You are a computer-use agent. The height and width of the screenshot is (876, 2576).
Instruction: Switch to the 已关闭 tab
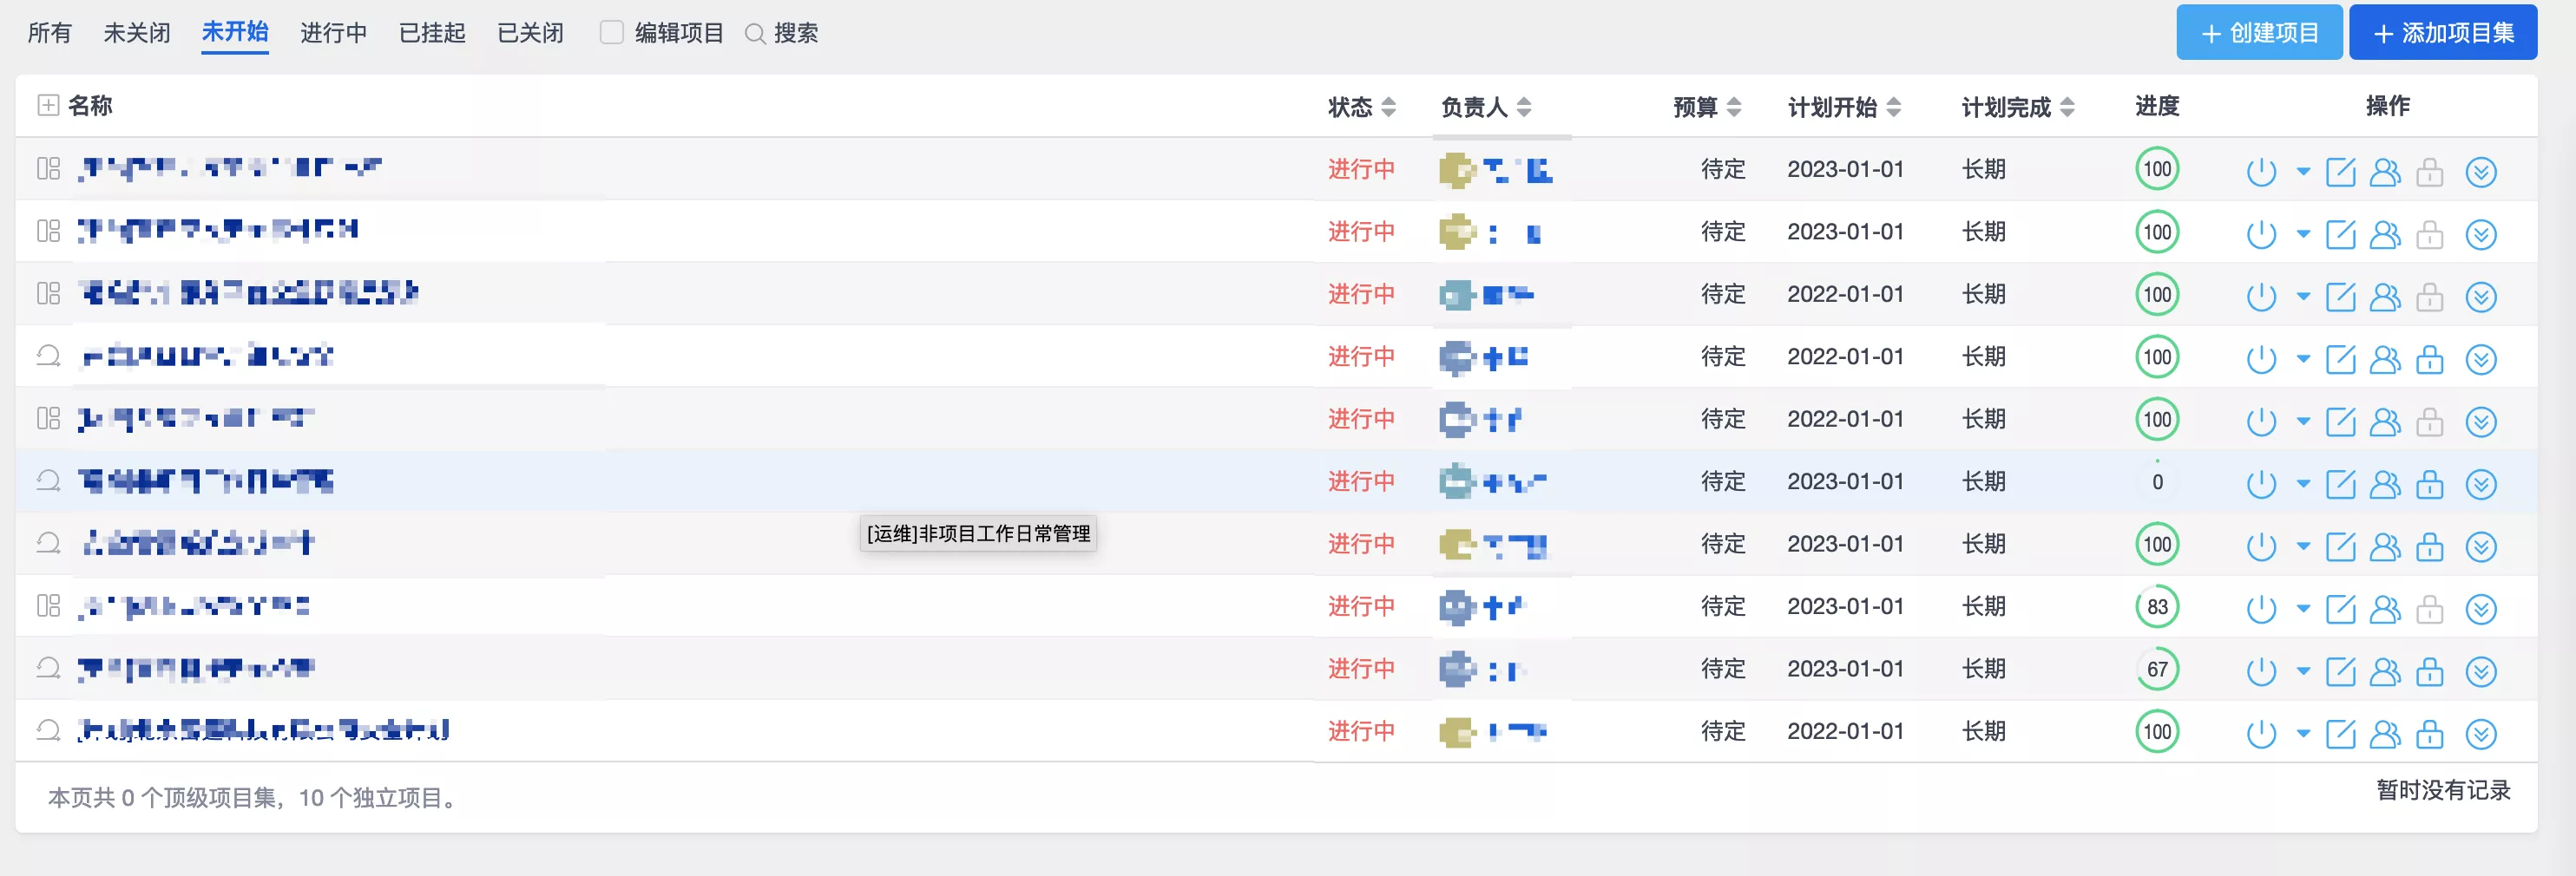pos(530,33)
